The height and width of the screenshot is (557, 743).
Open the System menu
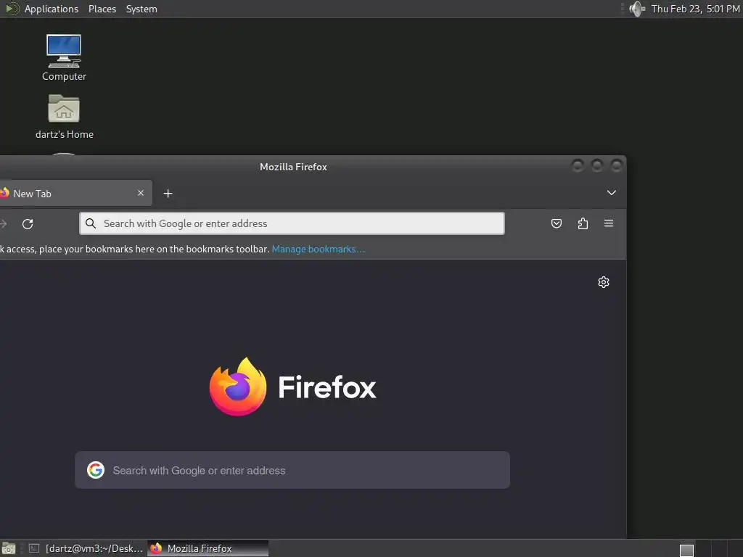(141, 9)
